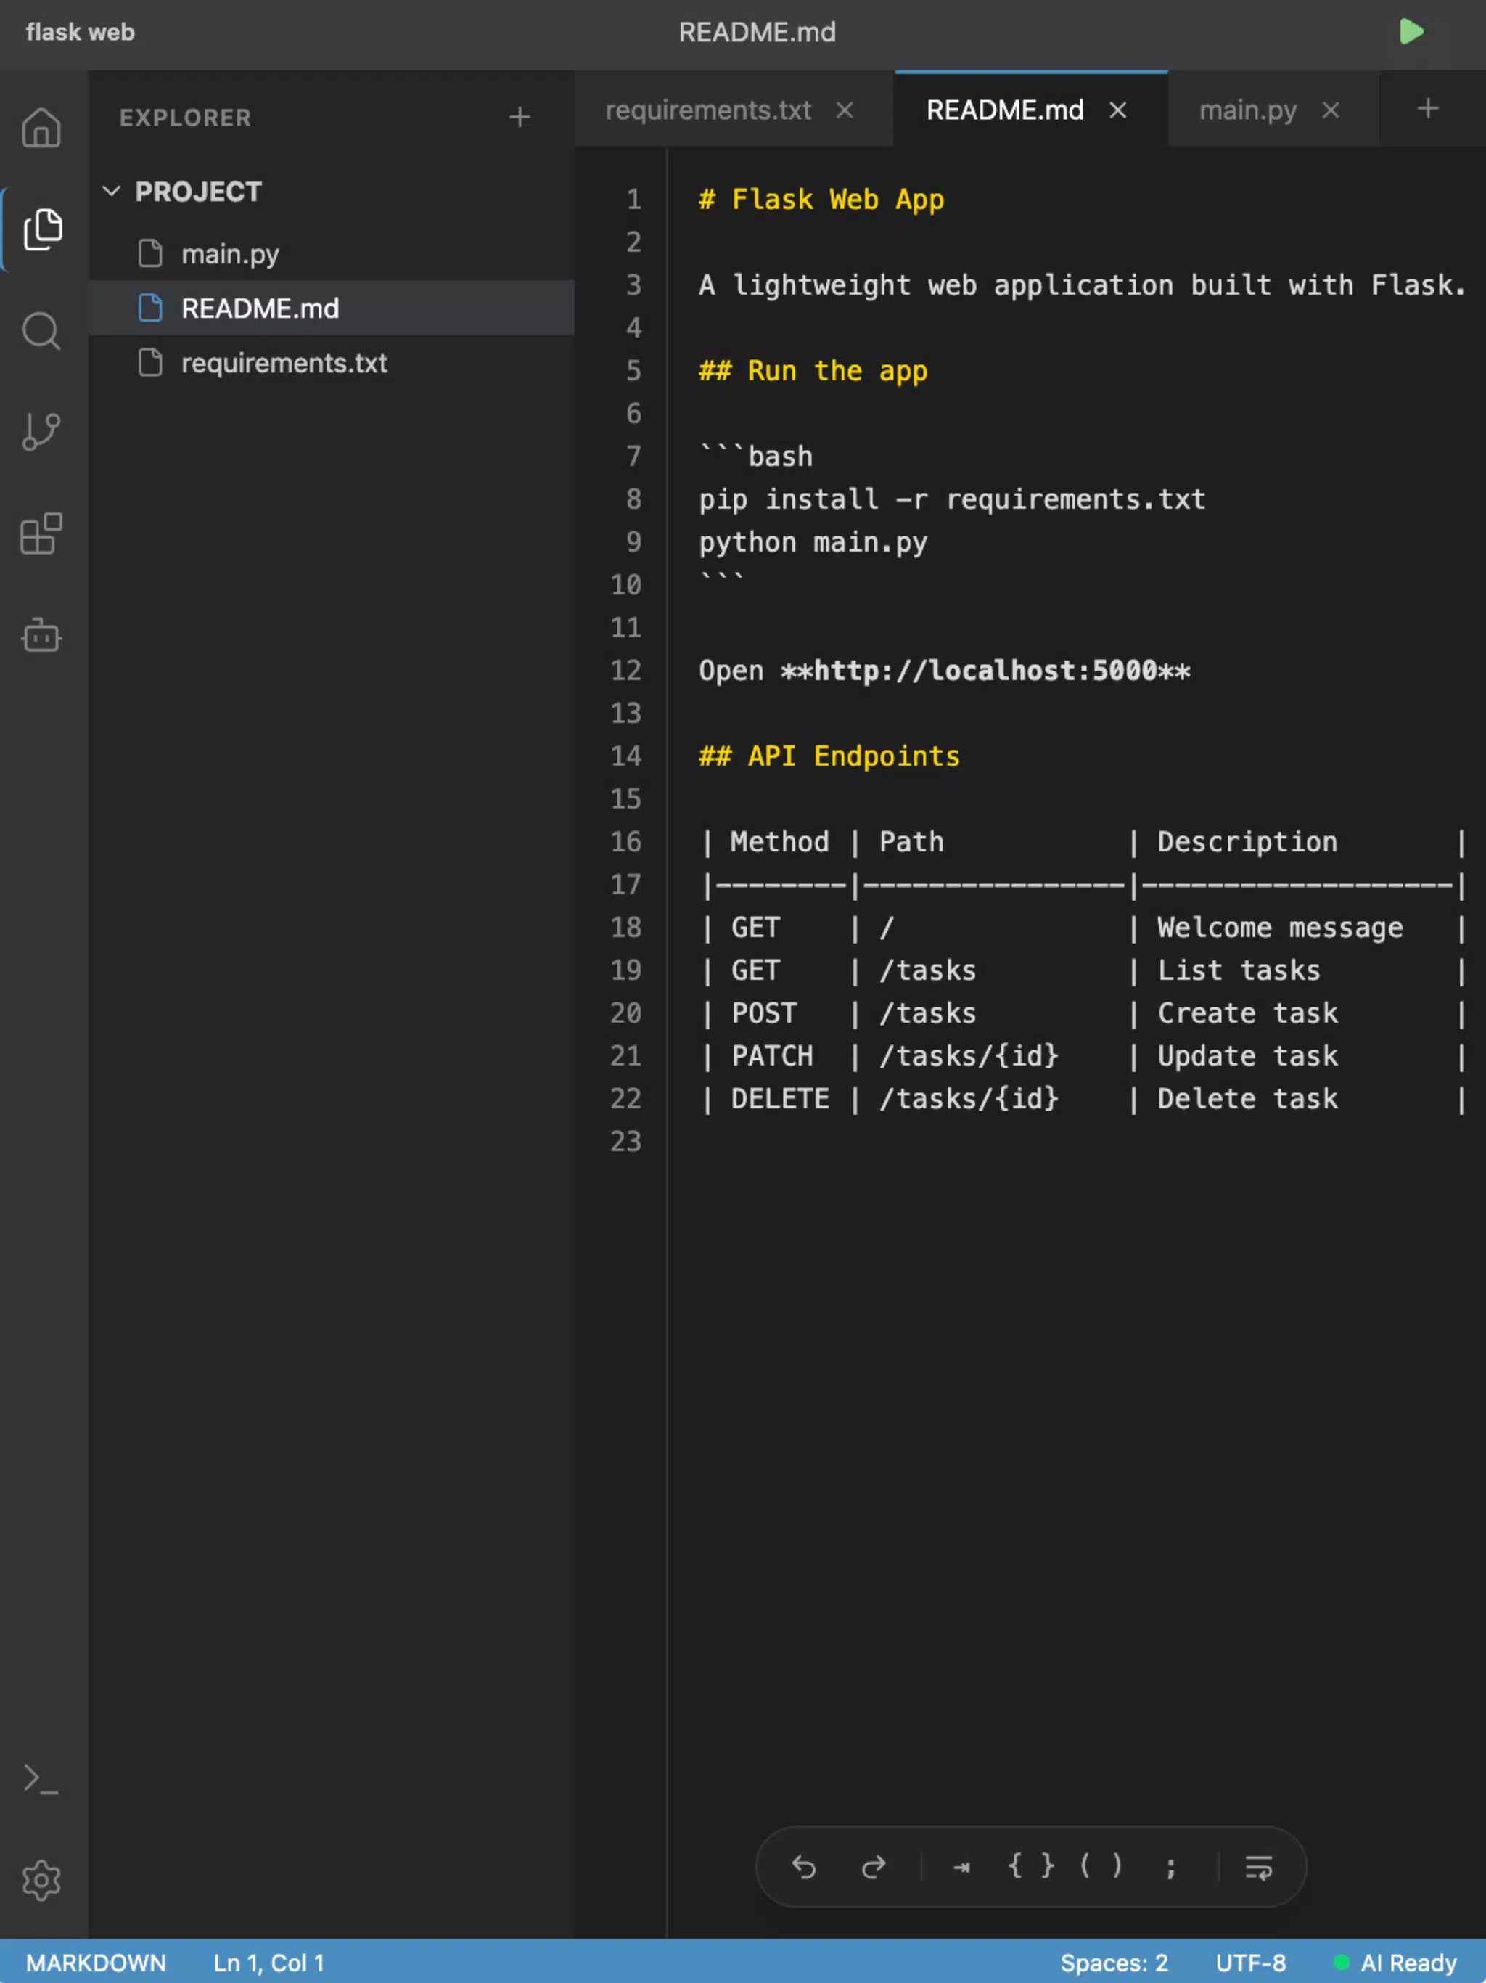Open main.py in the file tree
This screenshot has height=1983, width=1486.
pyautogui.click(x=331, y=254)
